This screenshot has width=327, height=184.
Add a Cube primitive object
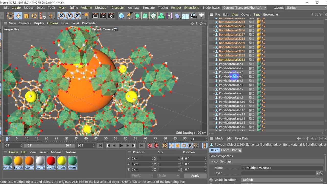pyautogui.click(x=121, y=16)
